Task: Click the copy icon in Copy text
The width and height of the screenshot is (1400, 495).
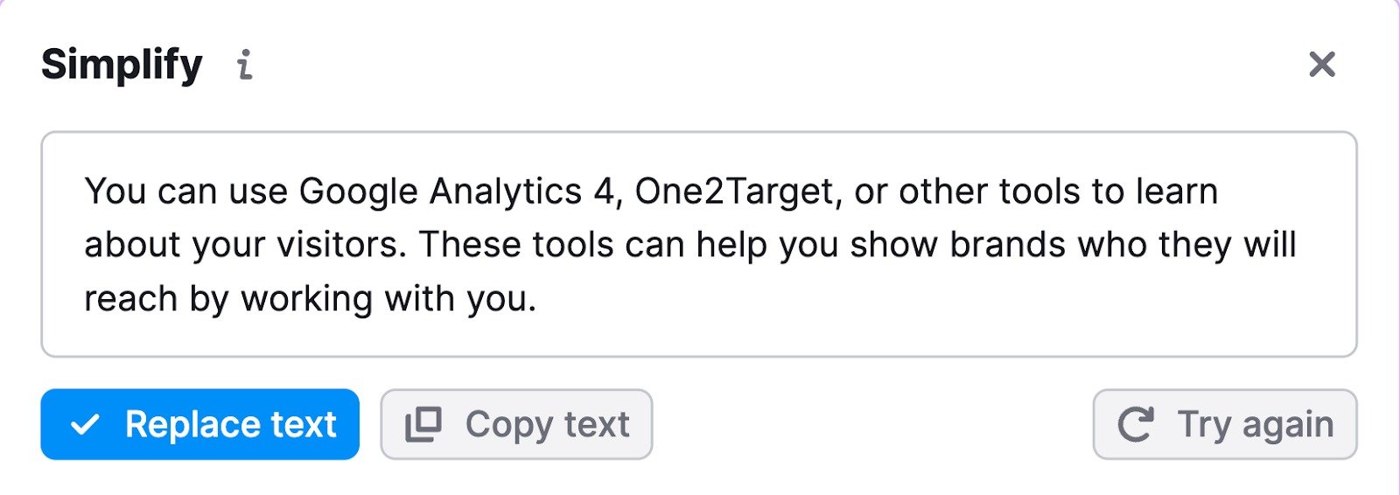Action: point(423,425)
